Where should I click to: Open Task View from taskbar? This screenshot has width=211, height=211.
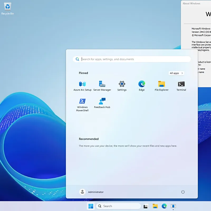click(146, 206)
